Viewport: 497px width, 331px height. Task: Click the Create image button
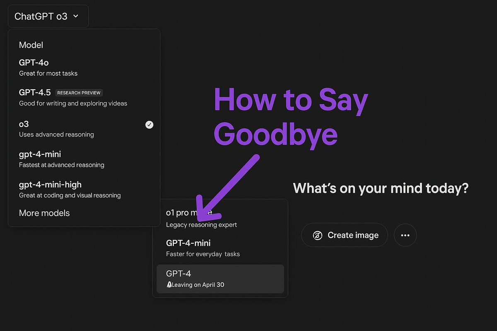(x=345, y=235)
